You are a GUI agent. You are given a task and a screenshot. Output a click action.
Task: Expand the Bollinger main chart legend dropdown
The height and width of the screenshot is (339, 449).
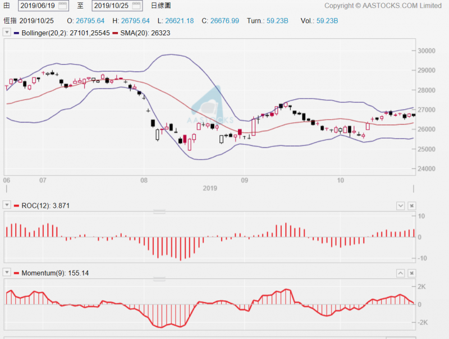(7, 33)
